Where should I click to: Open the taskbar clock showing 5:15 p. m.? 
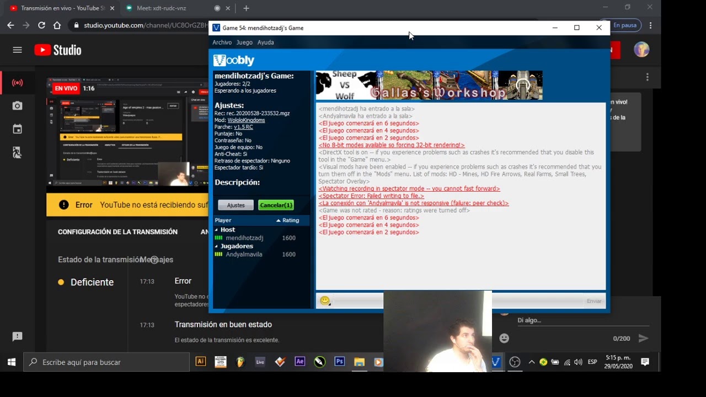(618, 362)
